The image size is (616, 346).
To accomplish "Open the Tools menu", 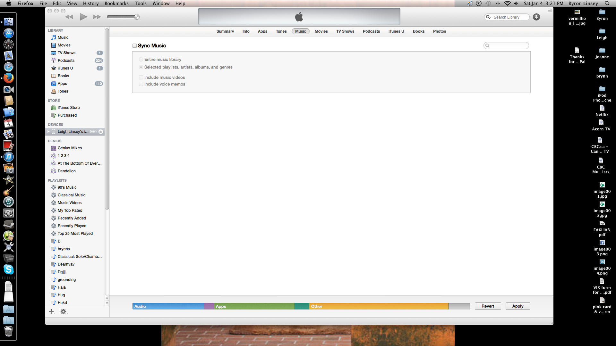I will tap(141, 4).
